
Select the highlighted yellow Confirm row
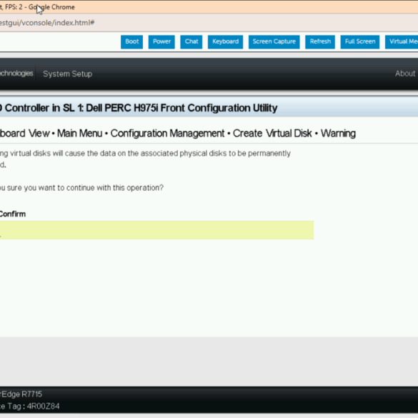coord(156,230)
